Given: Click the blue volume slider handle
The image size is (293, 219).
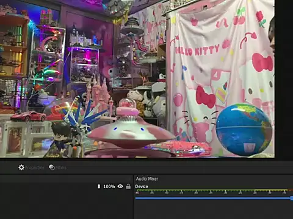Looking at the screenshot, I should click(292, 198).
